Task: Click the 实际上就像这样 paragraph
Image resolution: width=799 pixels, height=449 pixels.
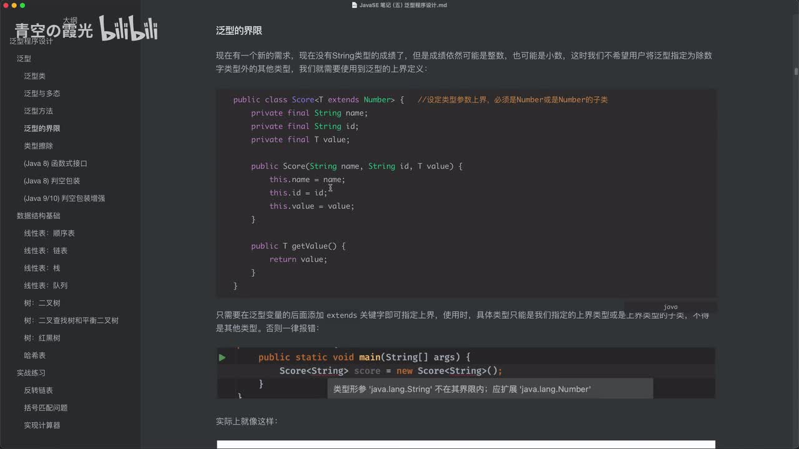Action: (x=247, y=422)
